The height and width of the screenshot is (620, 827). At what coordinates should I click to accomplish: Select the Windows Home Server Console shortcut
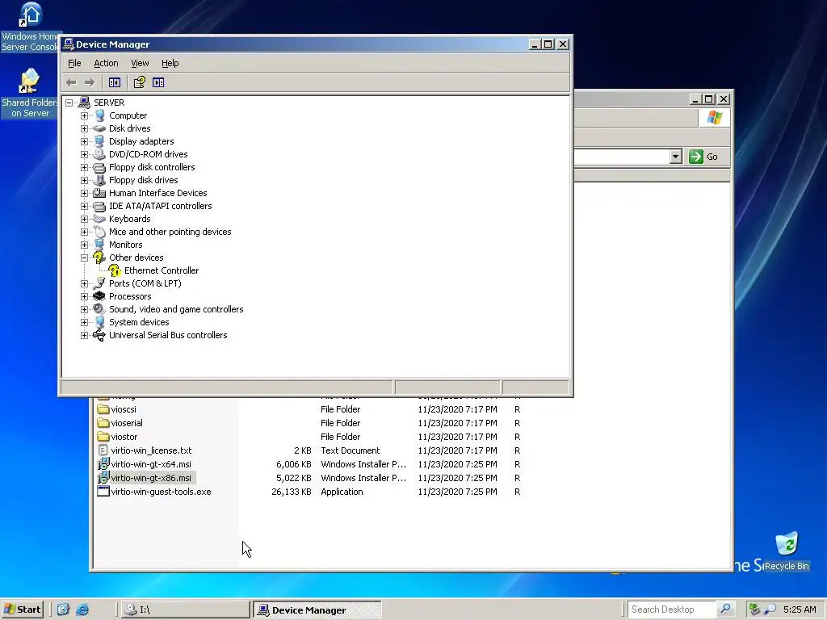coord(31,27)
